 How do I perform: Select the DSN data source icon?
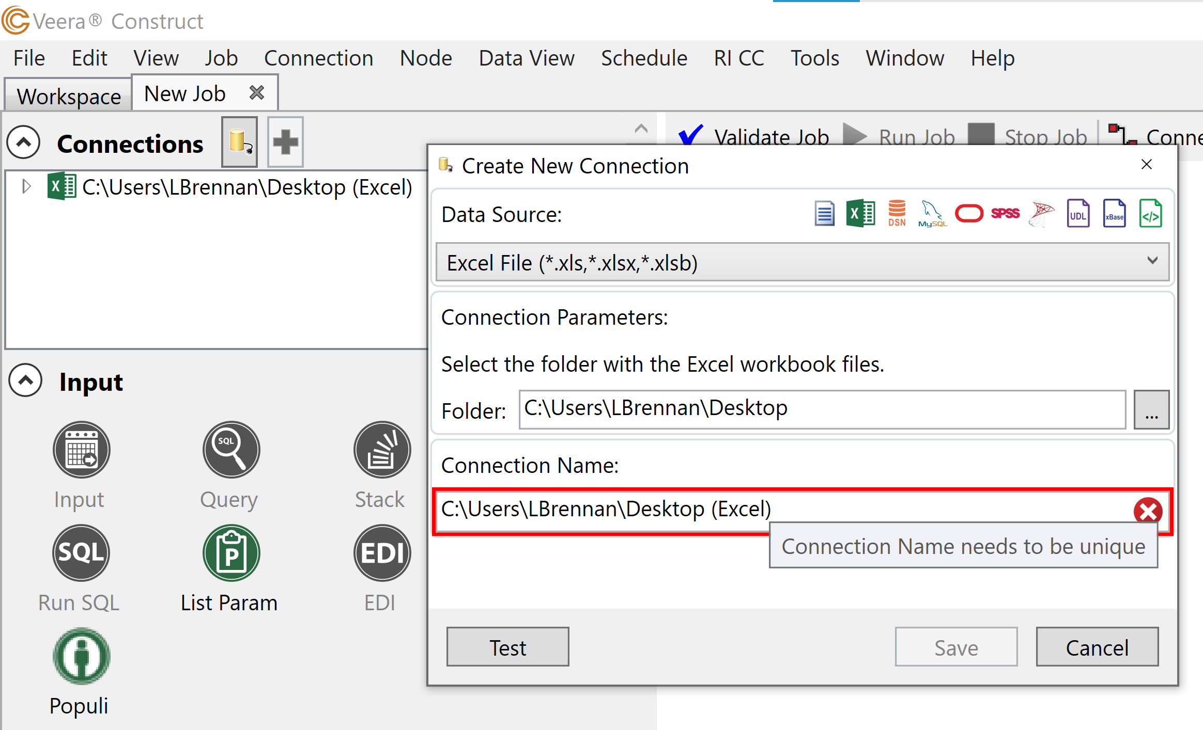[x=896, y=213]
